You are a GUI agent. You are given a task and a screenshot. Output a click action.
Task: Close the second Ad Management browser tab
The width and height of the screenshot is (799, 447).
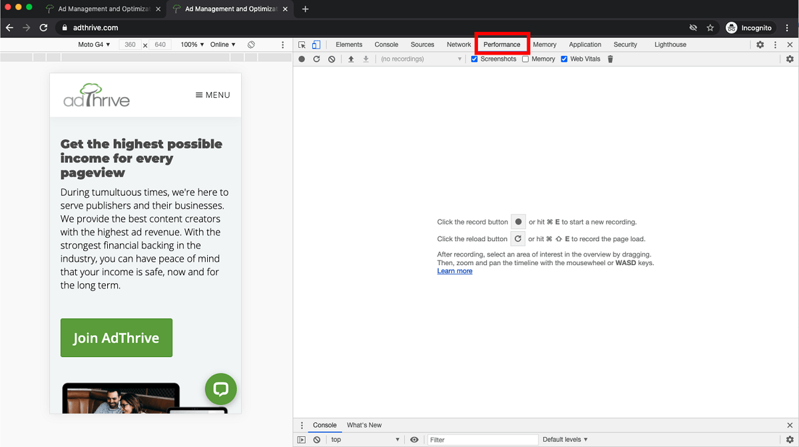point(285,9)
